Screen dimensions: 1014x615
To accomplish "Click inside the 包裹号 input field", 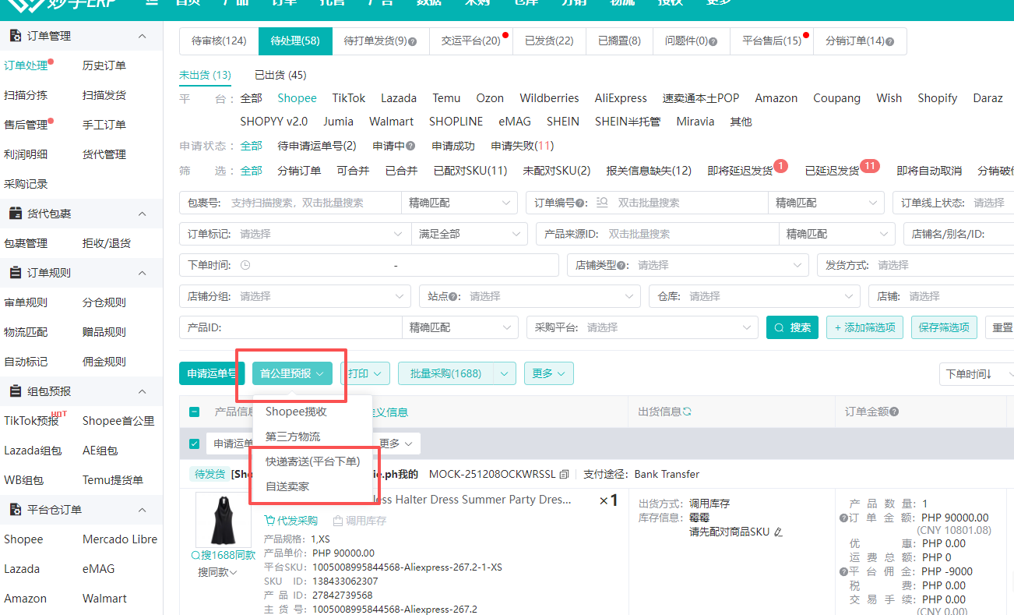I will point(296,203).
